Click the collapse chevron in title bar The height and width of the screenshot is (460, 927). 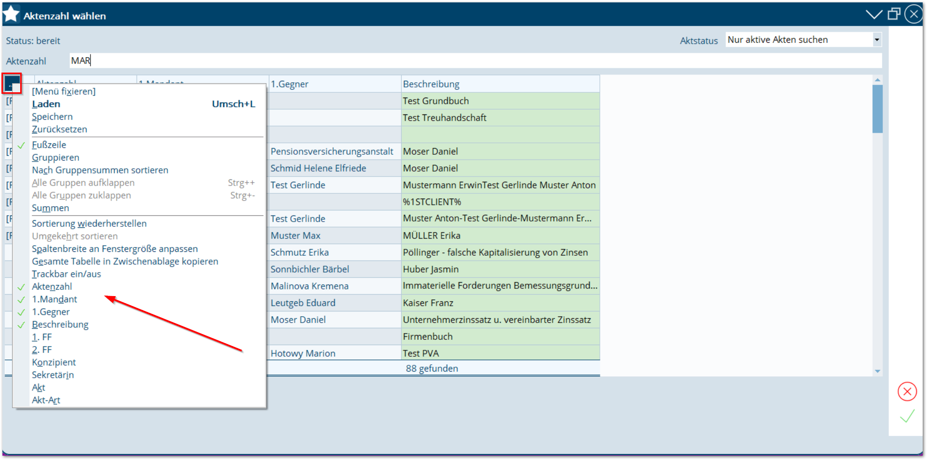(x=874, y=14)
